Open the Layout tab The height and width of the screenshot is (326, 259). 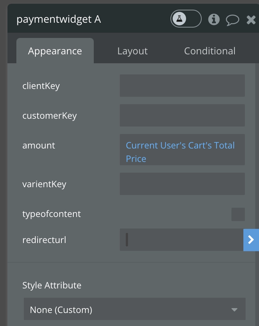[132, 51]
